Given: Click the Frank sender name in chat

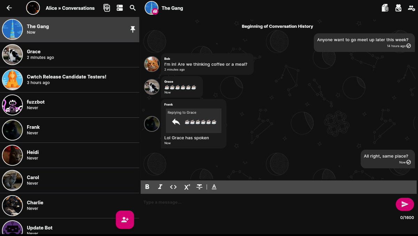Looking at the screenshot, I should click(x=168, y=105).
